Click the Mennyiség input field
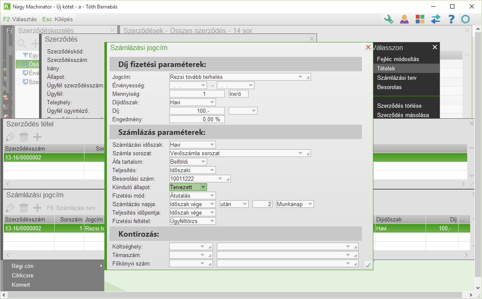 (197, 94)
